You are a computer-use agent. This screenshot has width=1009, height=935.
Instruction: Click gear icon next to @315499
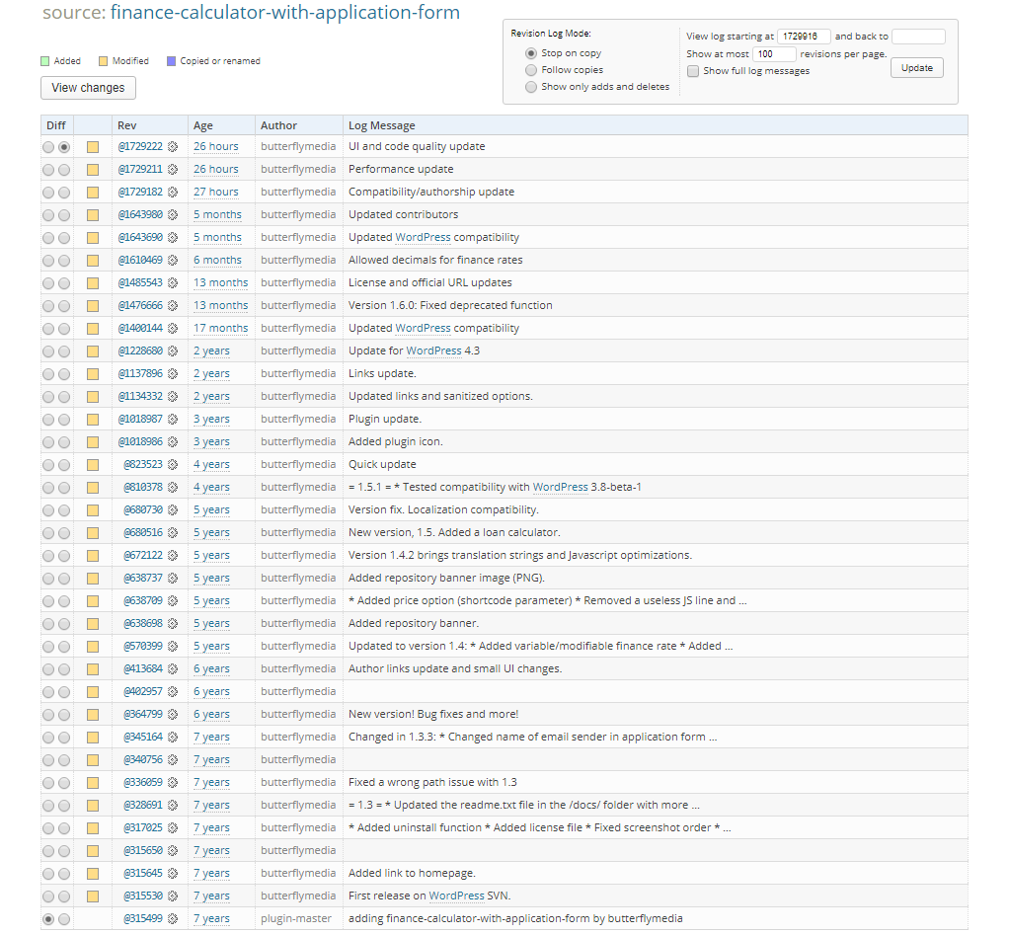click(x=173, y=919)
